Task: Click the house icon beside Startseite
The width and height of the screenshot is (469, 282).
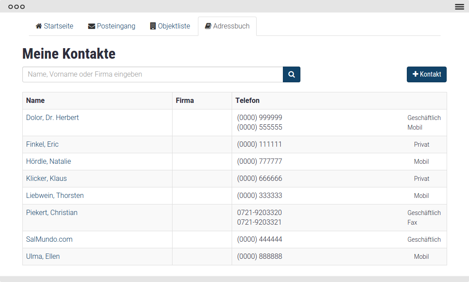Action: point(39,26)
